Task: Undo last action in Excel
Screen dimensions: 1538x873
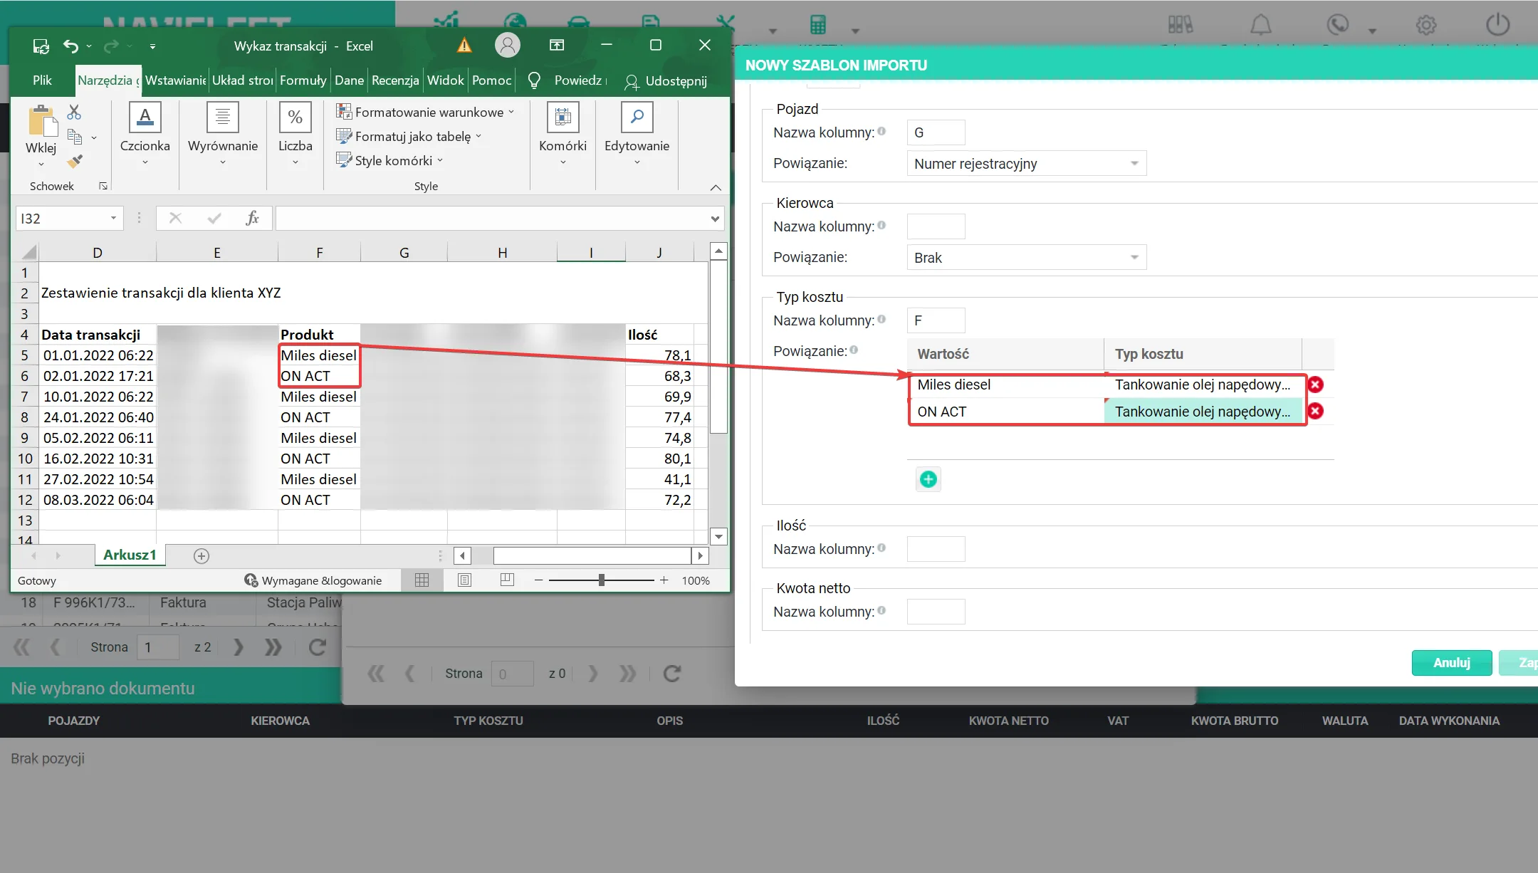Action: pos(70,46)
